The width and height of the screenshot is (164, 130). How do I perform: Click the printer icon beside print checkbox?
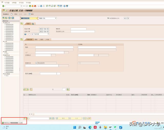tap(25, 34)
